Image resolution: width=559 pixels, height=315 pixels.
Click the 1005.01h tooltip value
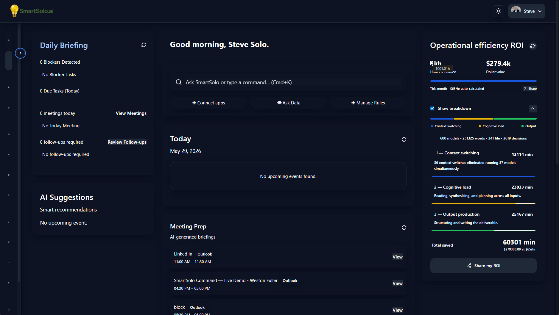(x=443, y=69)
